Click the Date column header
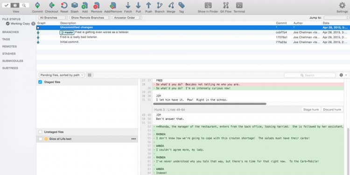The image size is (350, 175). (326, 23)
